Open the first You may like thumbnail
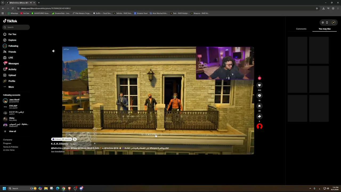341x192 pixels. [x=298, y=50]
